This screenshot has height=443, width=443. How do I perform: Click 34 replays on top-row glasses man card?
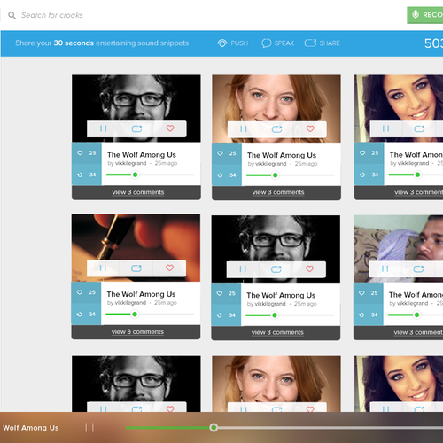(x=87, y=175)
